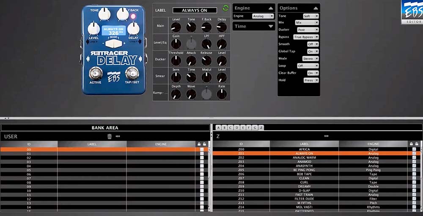Click the Main Delay knob
This screenshot has height=216, width=423.
[222, 27]
